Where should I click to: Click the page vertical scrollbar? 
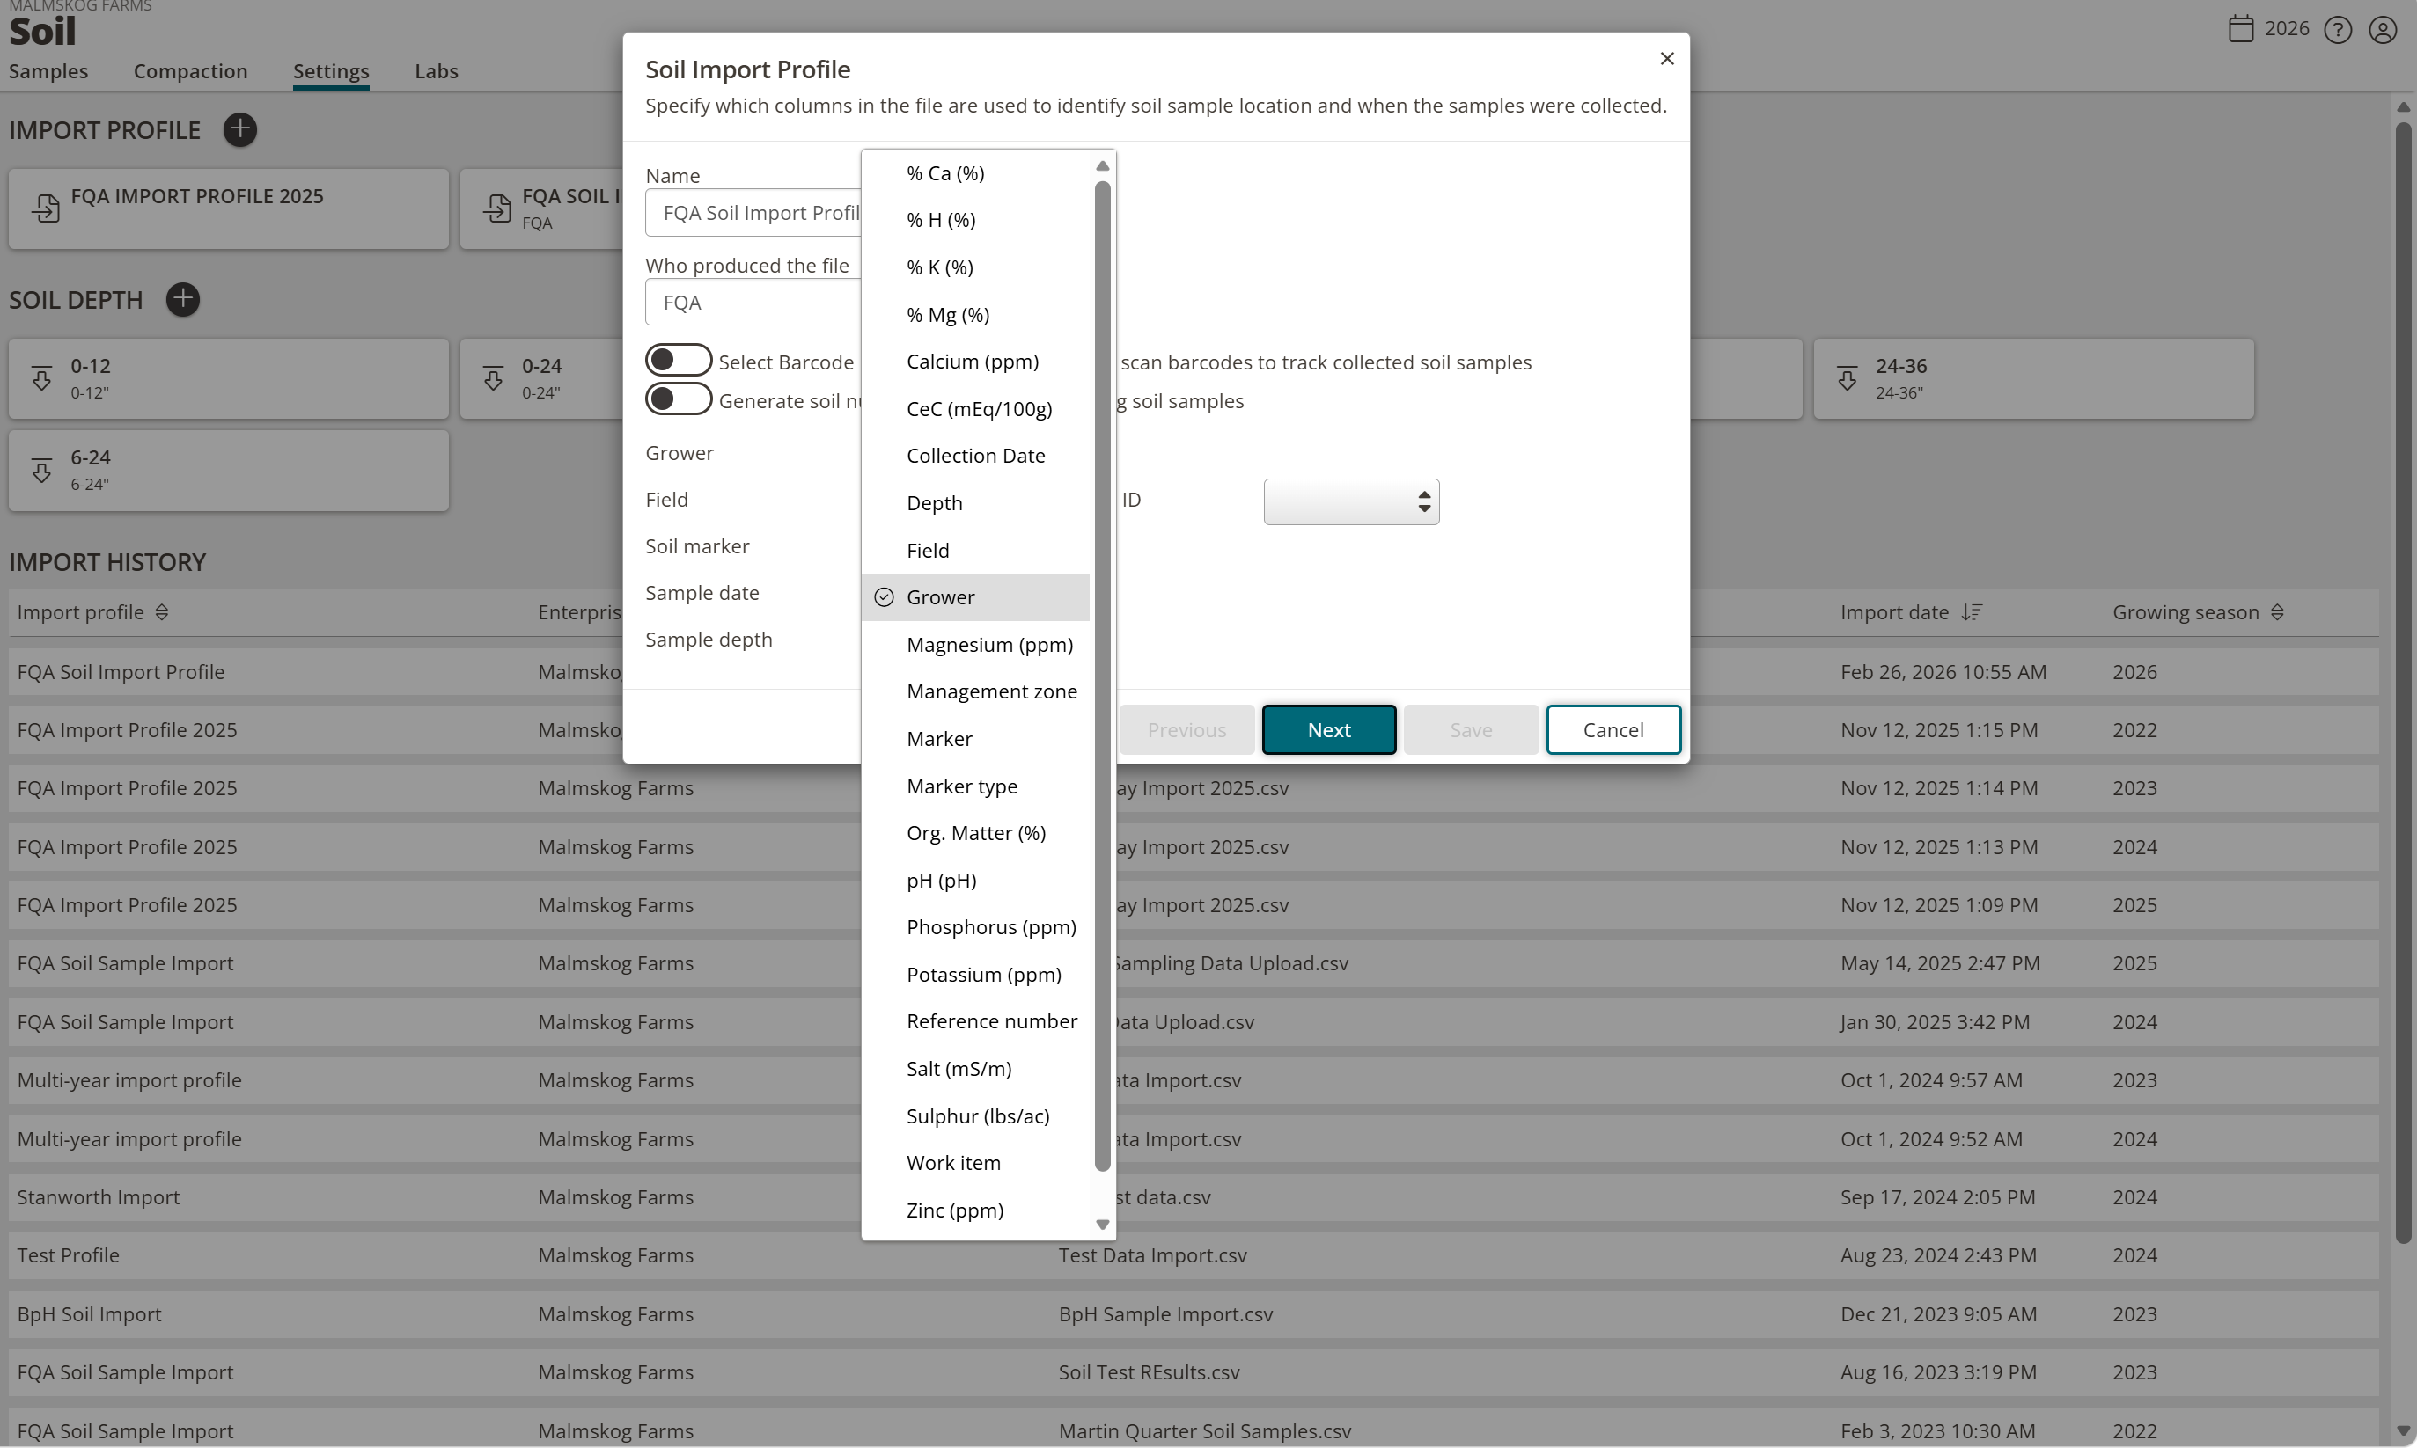pos(2402,683)
